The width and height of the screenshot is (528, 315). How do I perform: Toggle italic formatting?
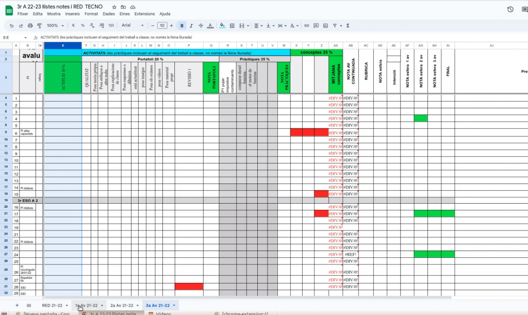tap(191, 25)
